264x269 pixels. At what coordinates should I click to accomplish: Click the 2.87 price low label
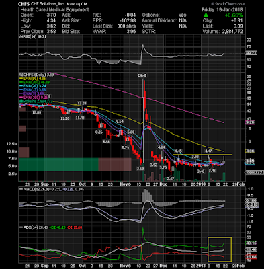(171, 178)
